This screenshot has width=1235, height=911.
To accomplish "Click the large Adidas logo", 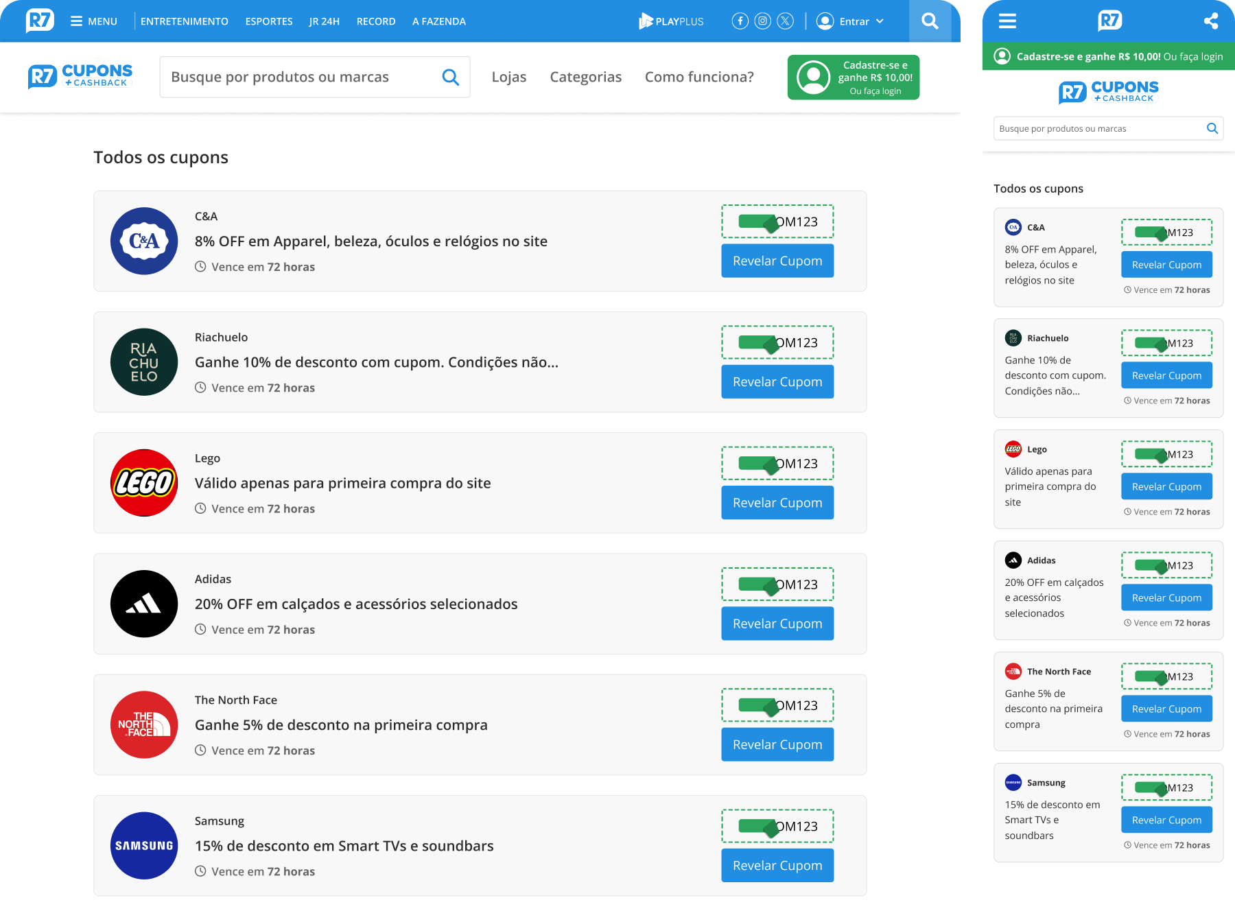I will [144, 604].
